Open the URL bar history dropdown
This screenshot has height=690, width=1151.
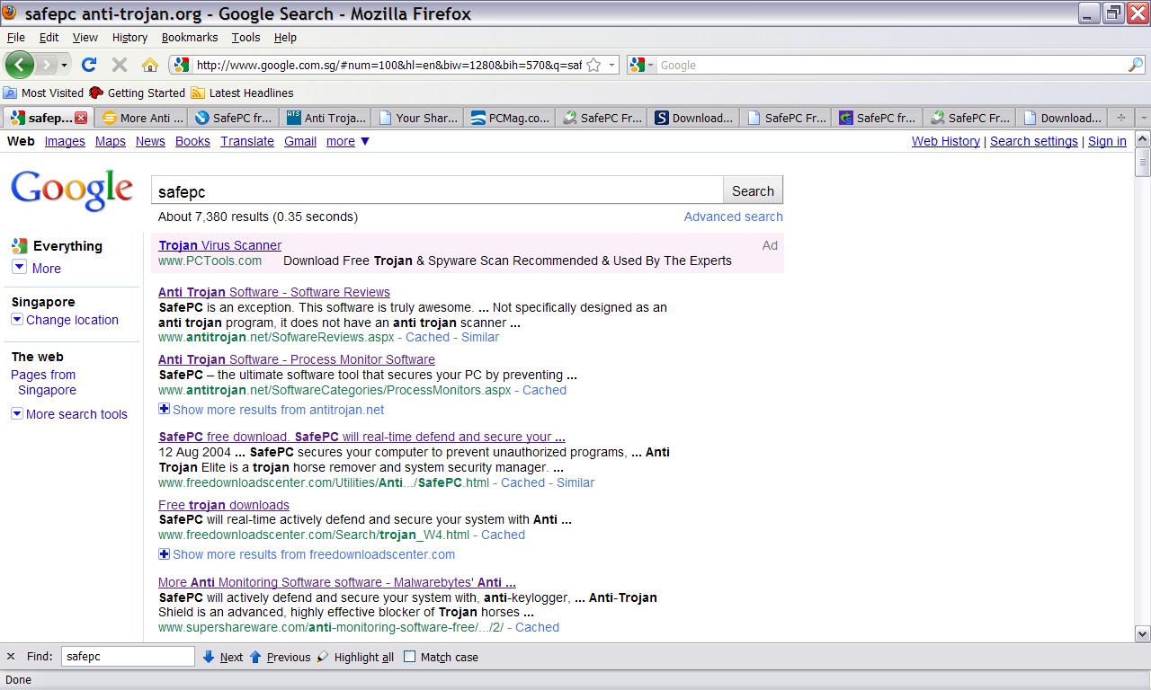[x=611, y=65]
